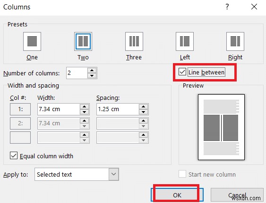The width and height of the screenshot is (266, 203).
Task: Select the Right column preset icon
Action: (235, 41)
